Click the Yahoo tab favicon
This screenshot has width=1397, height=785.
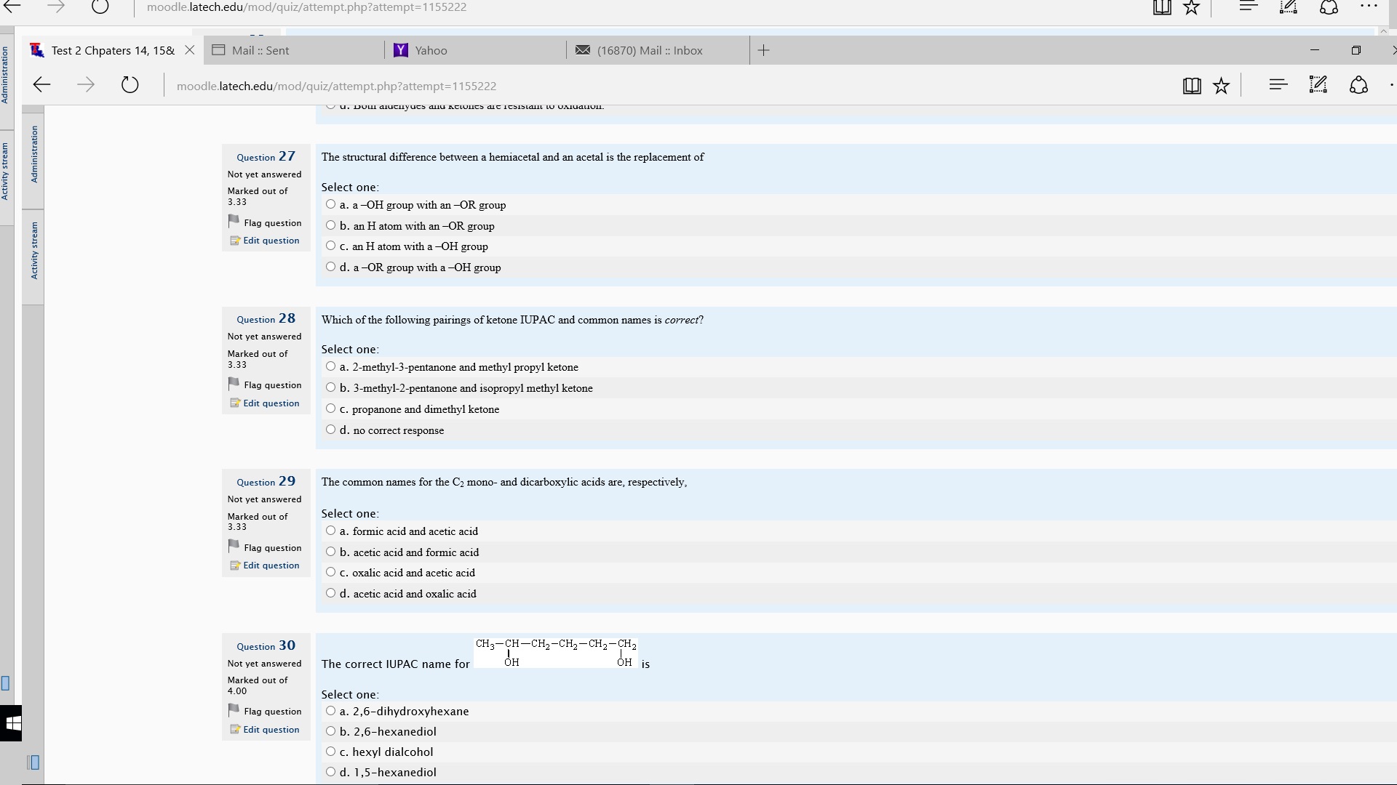(x=400, y=50)
